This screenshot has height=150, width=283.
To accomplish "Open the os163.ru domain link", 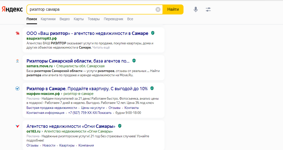I will pos(33,131).
